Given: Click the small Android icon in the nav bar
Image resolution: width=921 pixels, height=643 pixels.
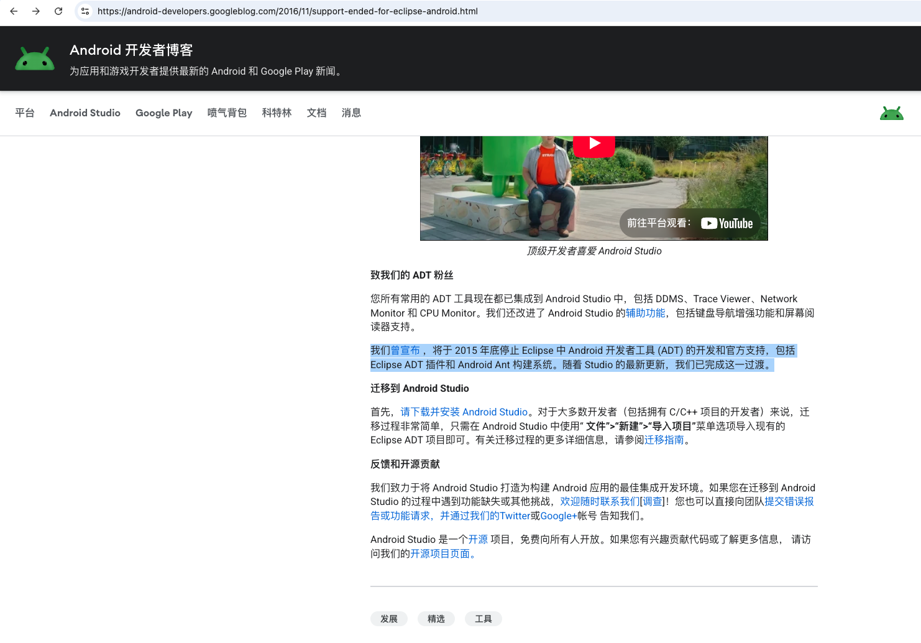Looking at the screenshot, I should tap(892, 113).
